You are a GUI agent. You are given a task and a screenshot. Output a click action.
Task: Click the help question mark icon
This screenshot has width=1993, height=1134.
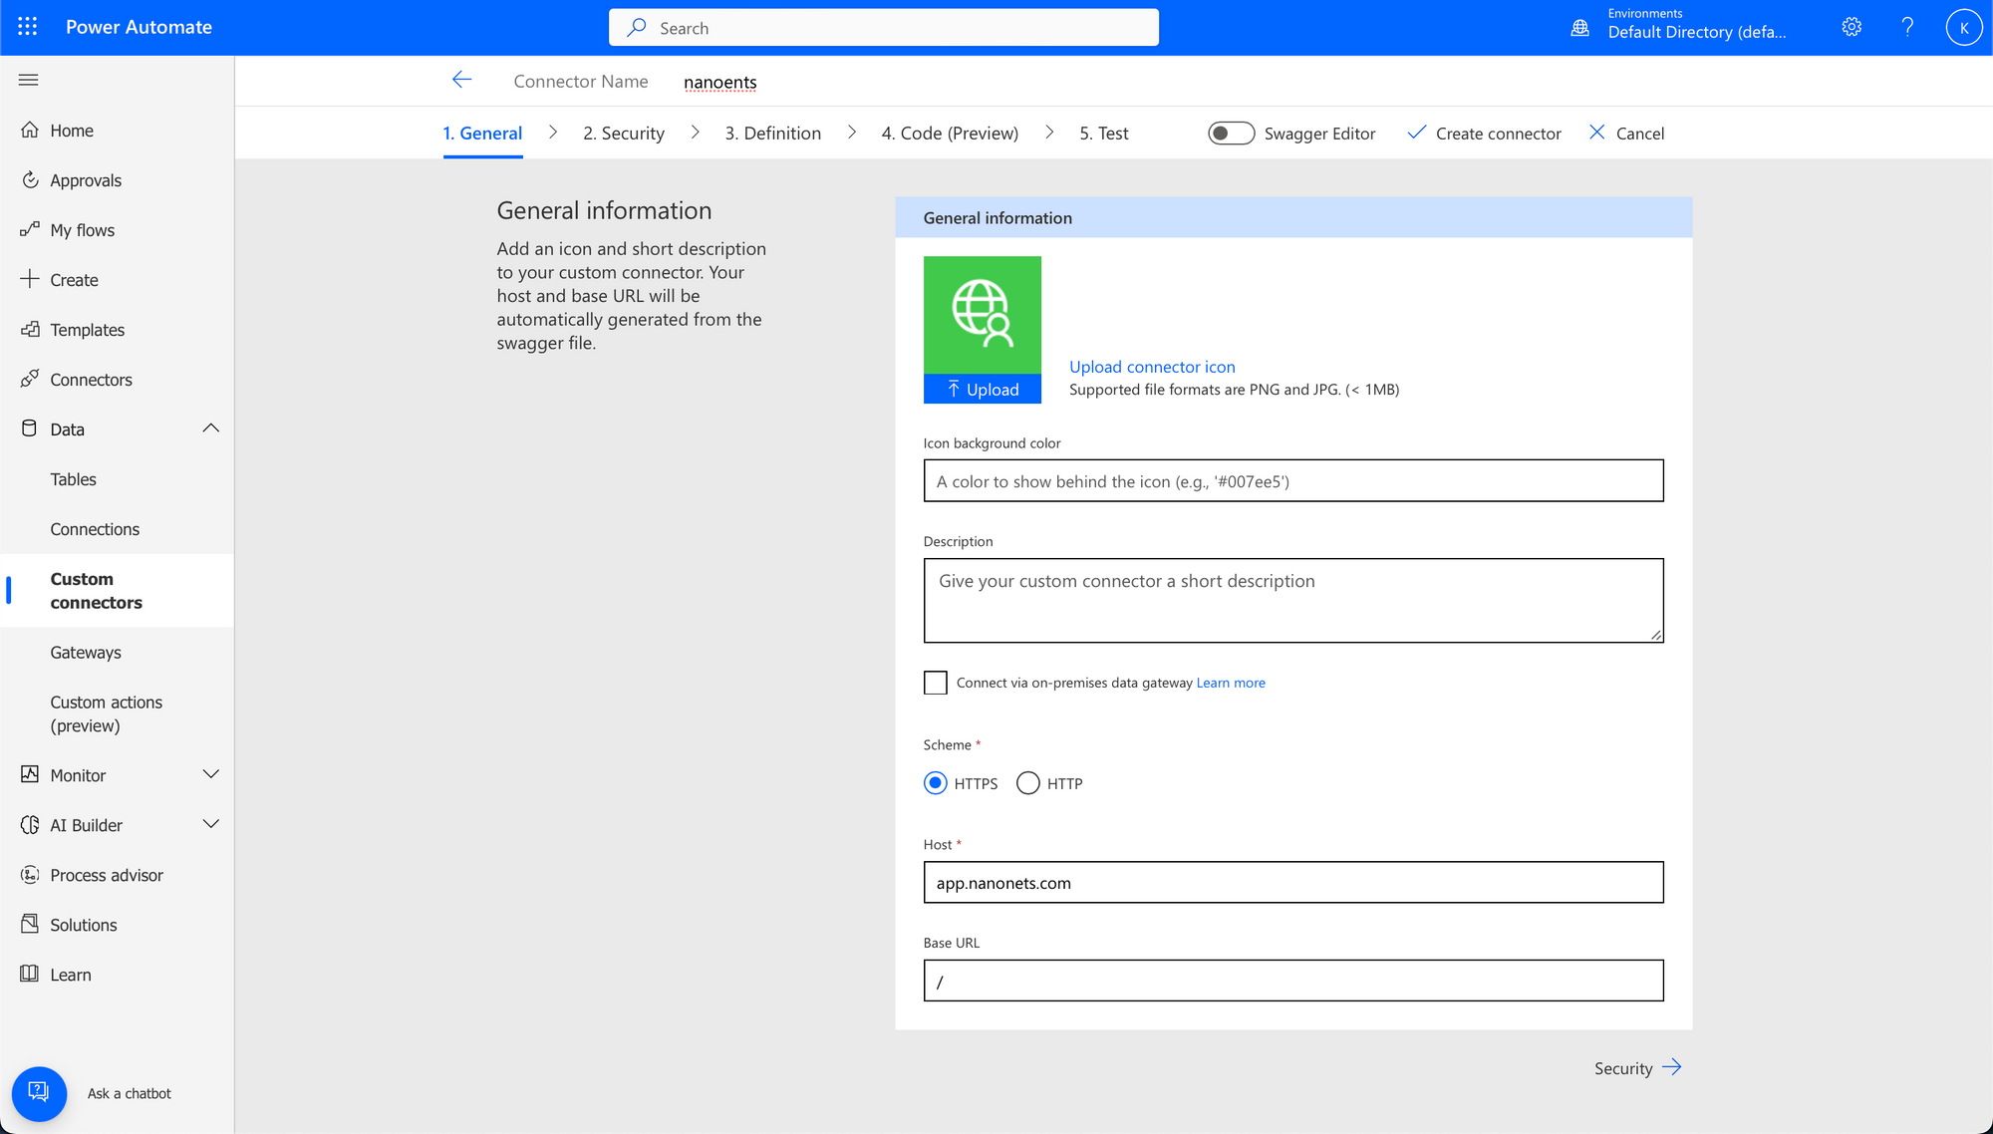coord(1907,27)
